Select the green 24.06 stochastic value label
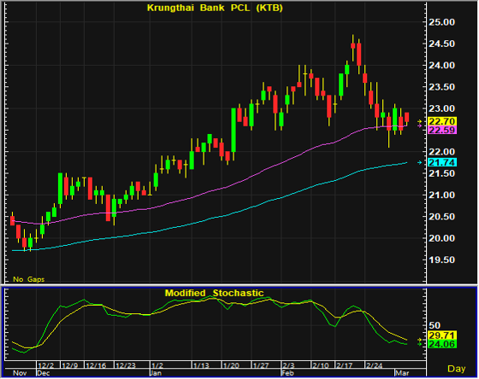 (x=442, y=344)
